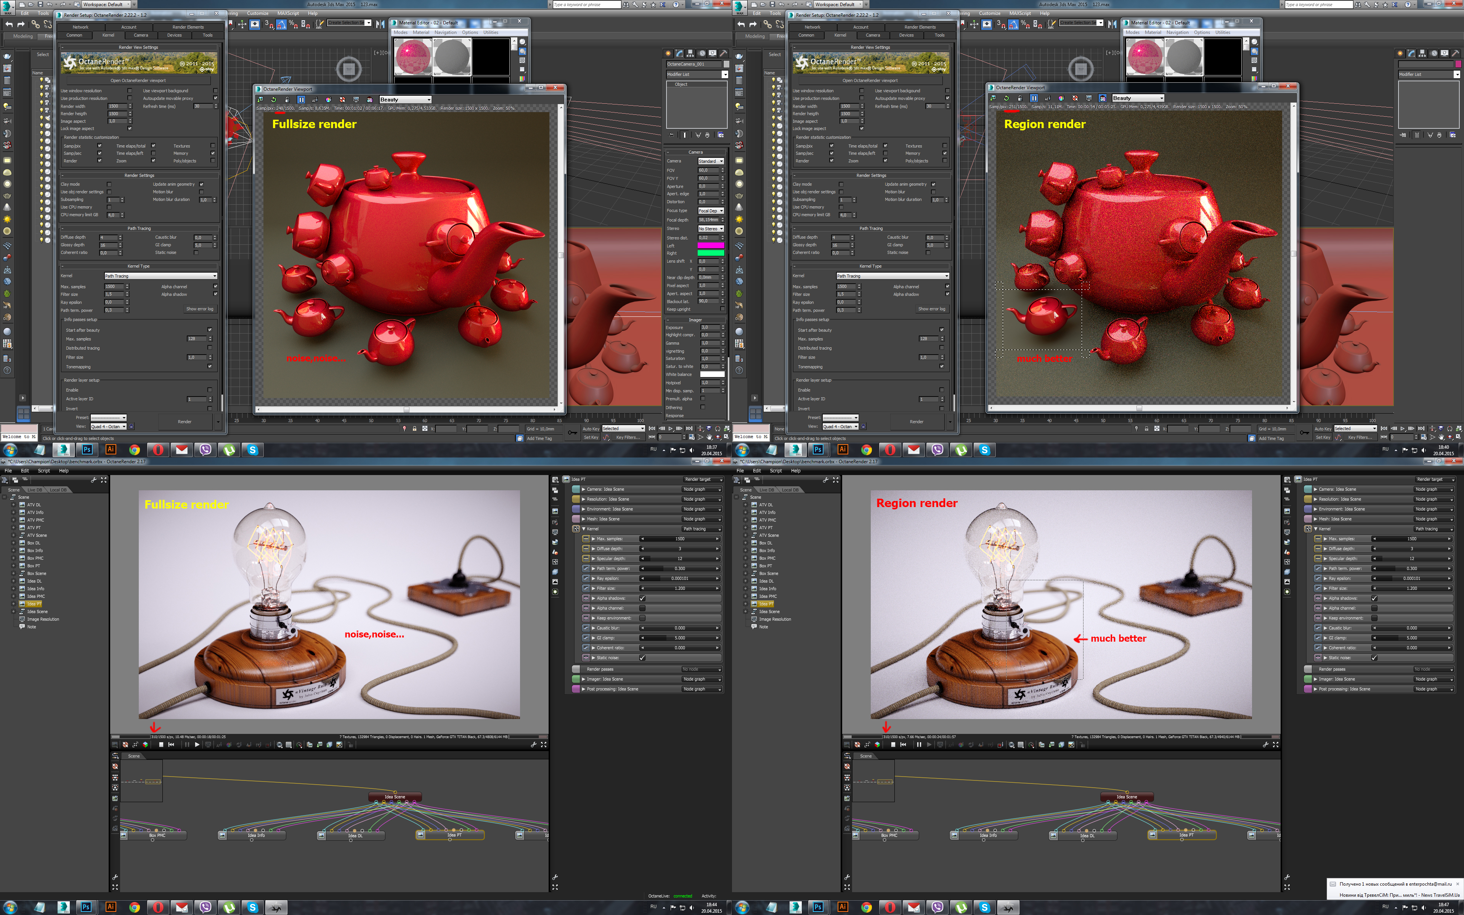This screenshot has height=915, width=1464.
Task: Open Camera tab in Fullsize render Render Setup
Action: coord(141,35)
